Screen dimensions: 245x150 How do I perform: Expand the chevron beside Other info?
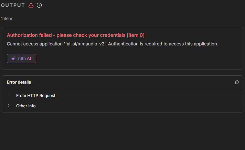[9, 106]
